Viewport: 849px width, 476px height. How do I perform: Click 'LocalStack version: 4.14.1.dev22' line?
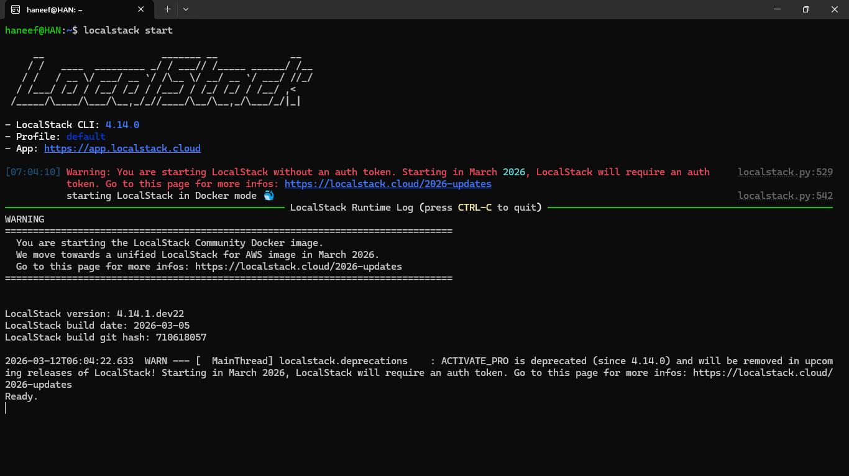(x=94, y=314)
